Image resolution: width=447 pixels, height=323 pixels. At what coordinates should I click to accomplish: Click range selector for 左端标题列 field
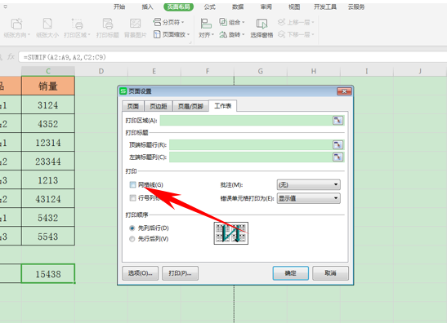coord(337,157)
